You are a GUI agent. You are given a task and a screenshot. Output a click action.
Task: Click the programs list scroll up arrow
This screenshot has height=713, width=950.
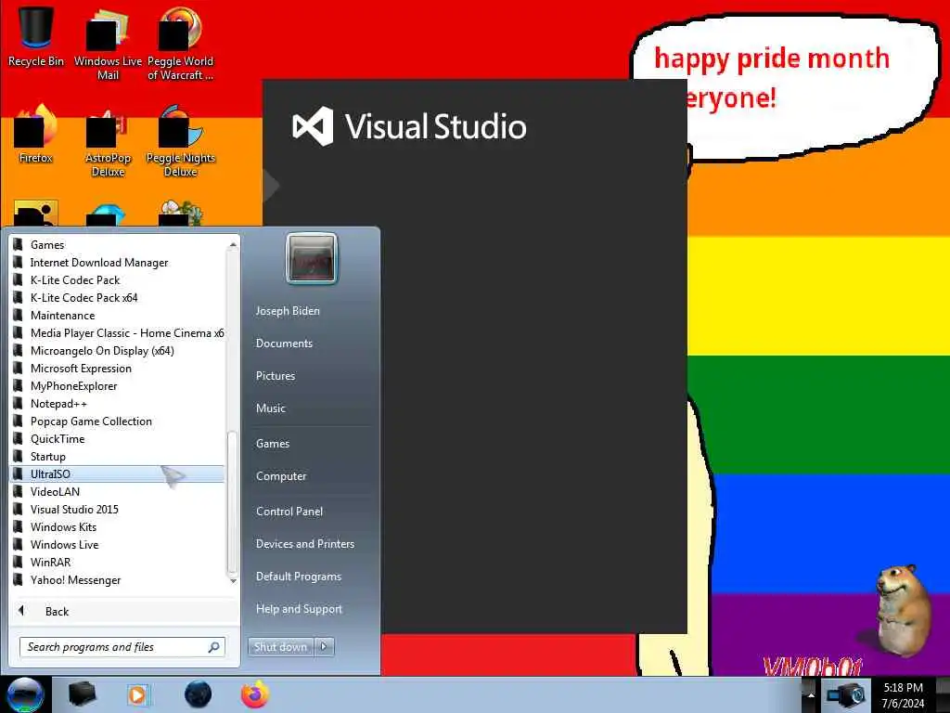pyautogui.click(x=233, y=244)
